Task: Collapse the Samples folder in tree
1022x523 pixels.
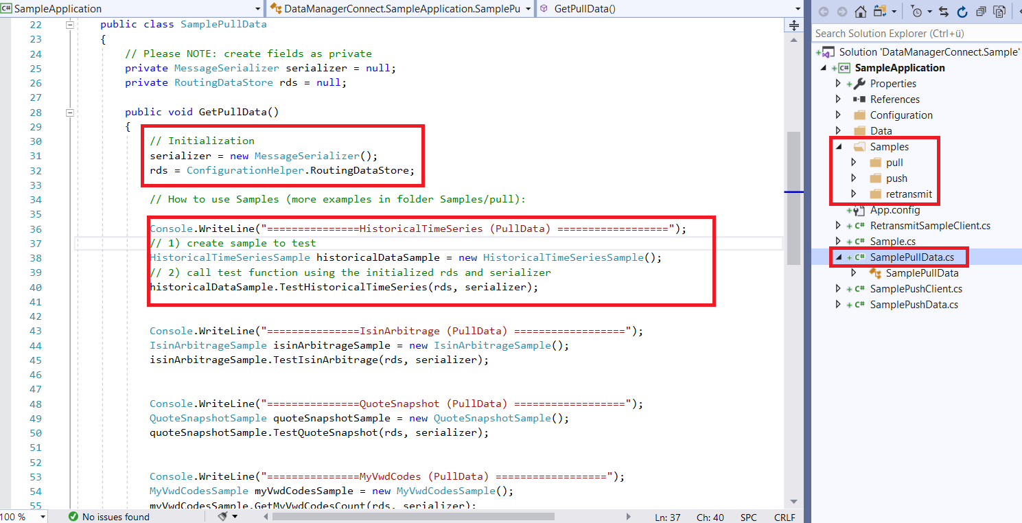Action: (x=839, y=147)
